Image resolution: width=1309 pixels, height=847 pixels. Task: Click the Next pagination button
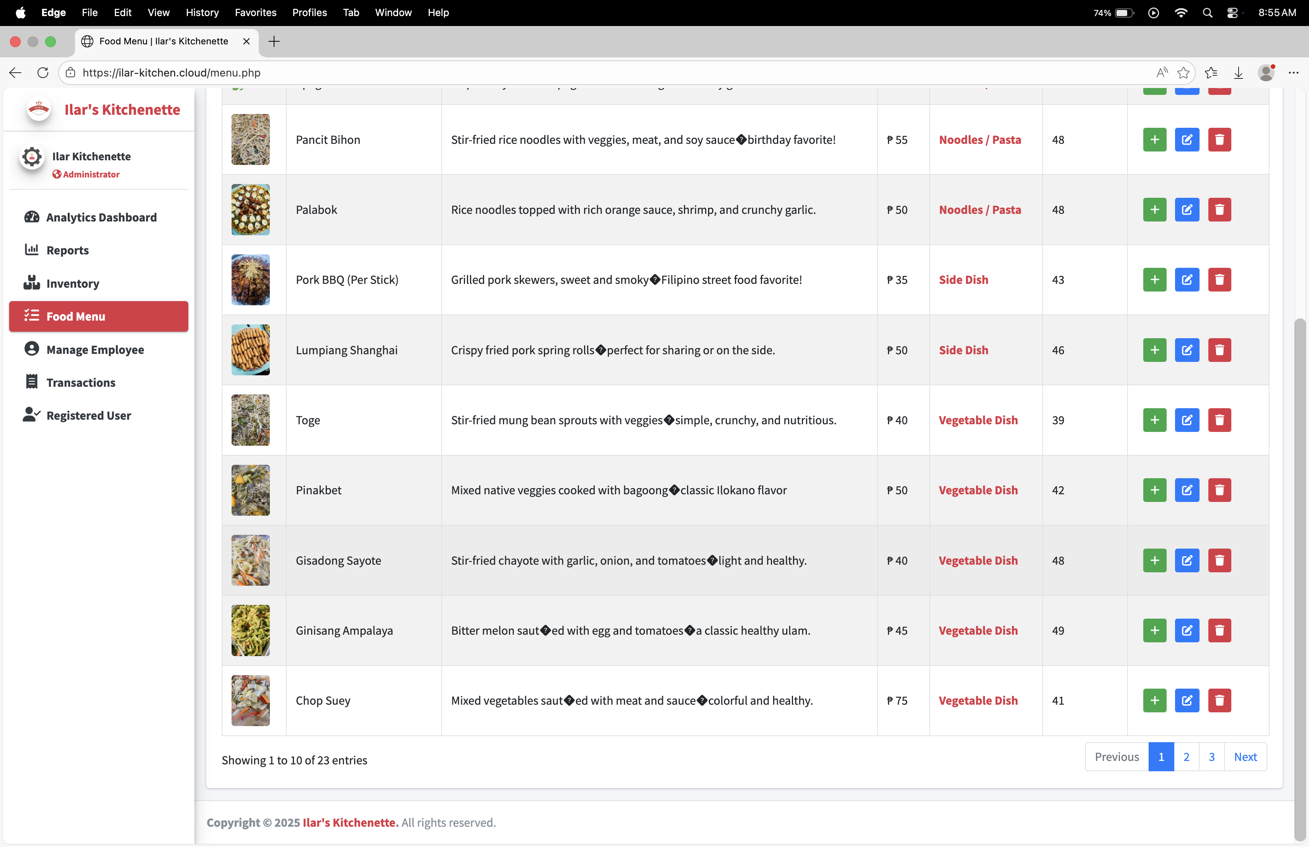coord(1245,757)
